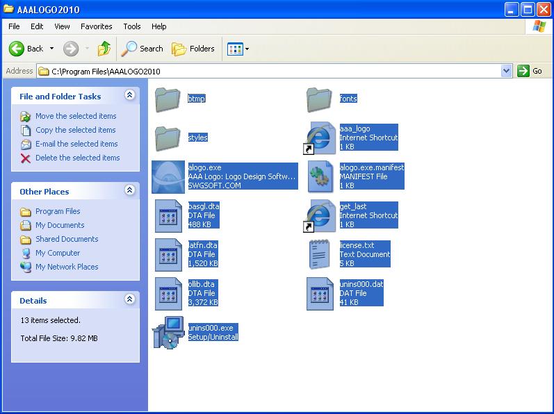The height and width of the screenshot is (414, 554).
Task: Click E-mail the selected items link
Action: pyautogui.click(x=76, y=144)
